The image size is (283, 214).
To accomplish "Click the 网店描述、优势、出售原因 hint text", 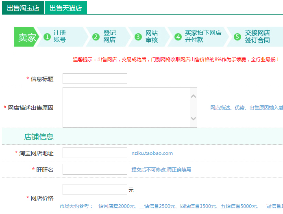I will [x=246, y=108].
